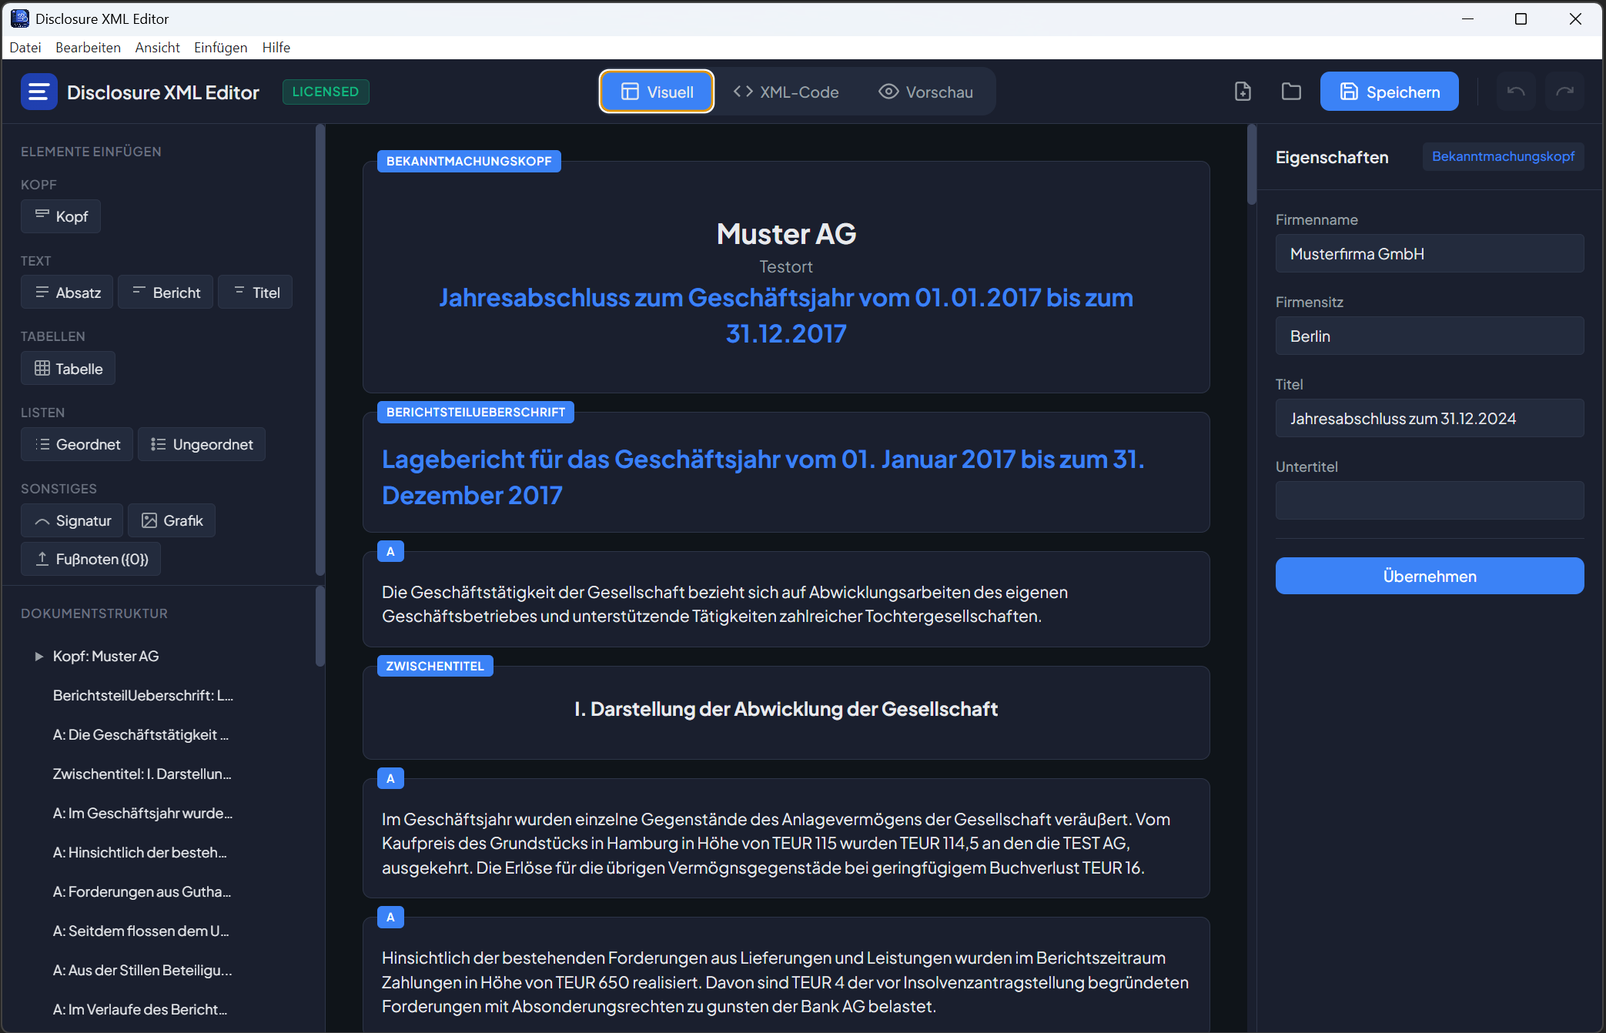Apply properties with Übernehmen
The height and width of the screenshot is (1033, 1606).
(x=1428, y=576)
